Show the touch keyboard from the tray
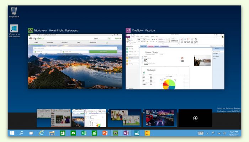Image resolution: width=249 pixels, height=142 pixels. tap(201, 133)
